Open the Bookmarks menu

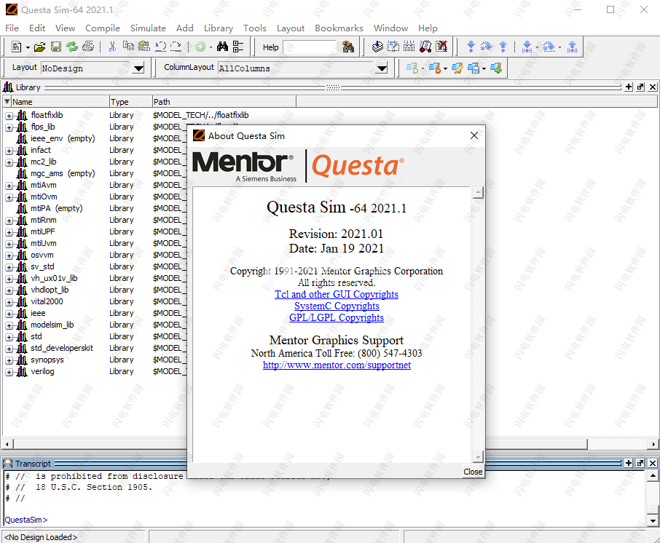coord(339,28)
